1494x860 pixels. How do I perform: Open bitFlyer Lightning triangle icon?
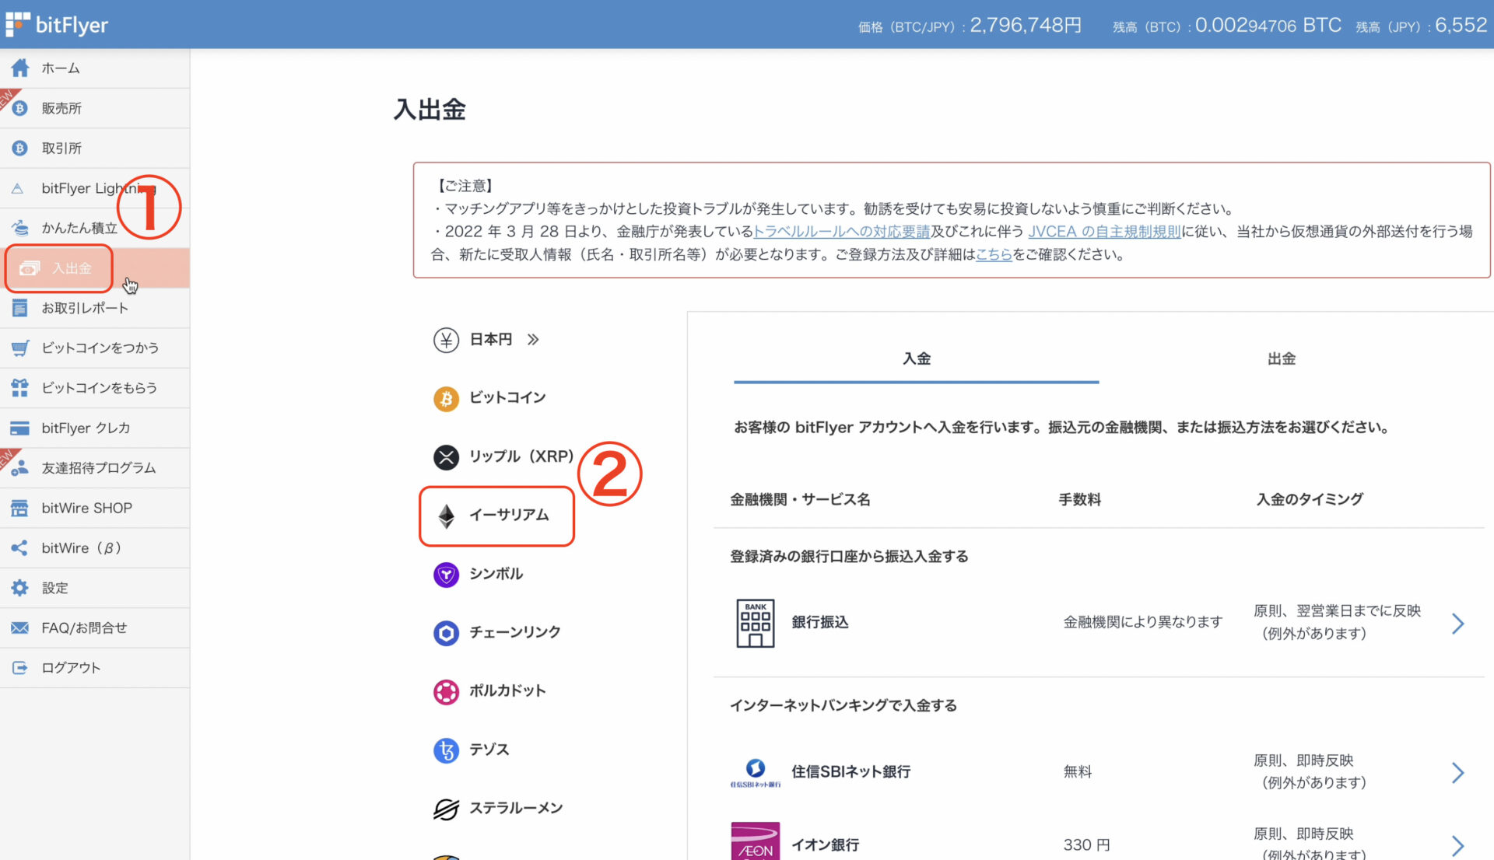coord(18,188)
